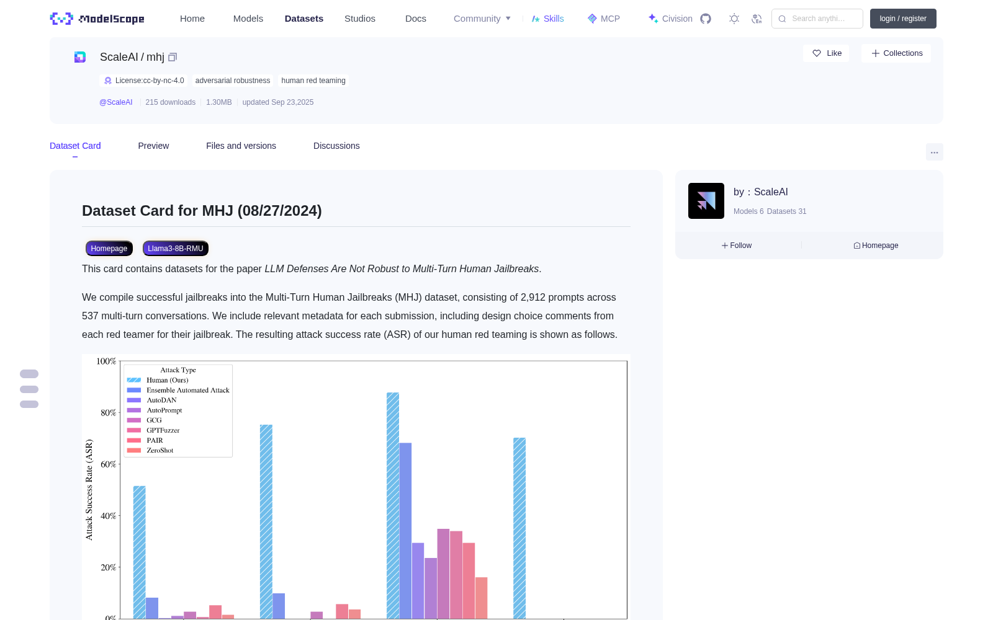This screenshot has height=620, width=993.
Task: Copy the dataset name ScaleAI / mhj
Action: (173, 57)
